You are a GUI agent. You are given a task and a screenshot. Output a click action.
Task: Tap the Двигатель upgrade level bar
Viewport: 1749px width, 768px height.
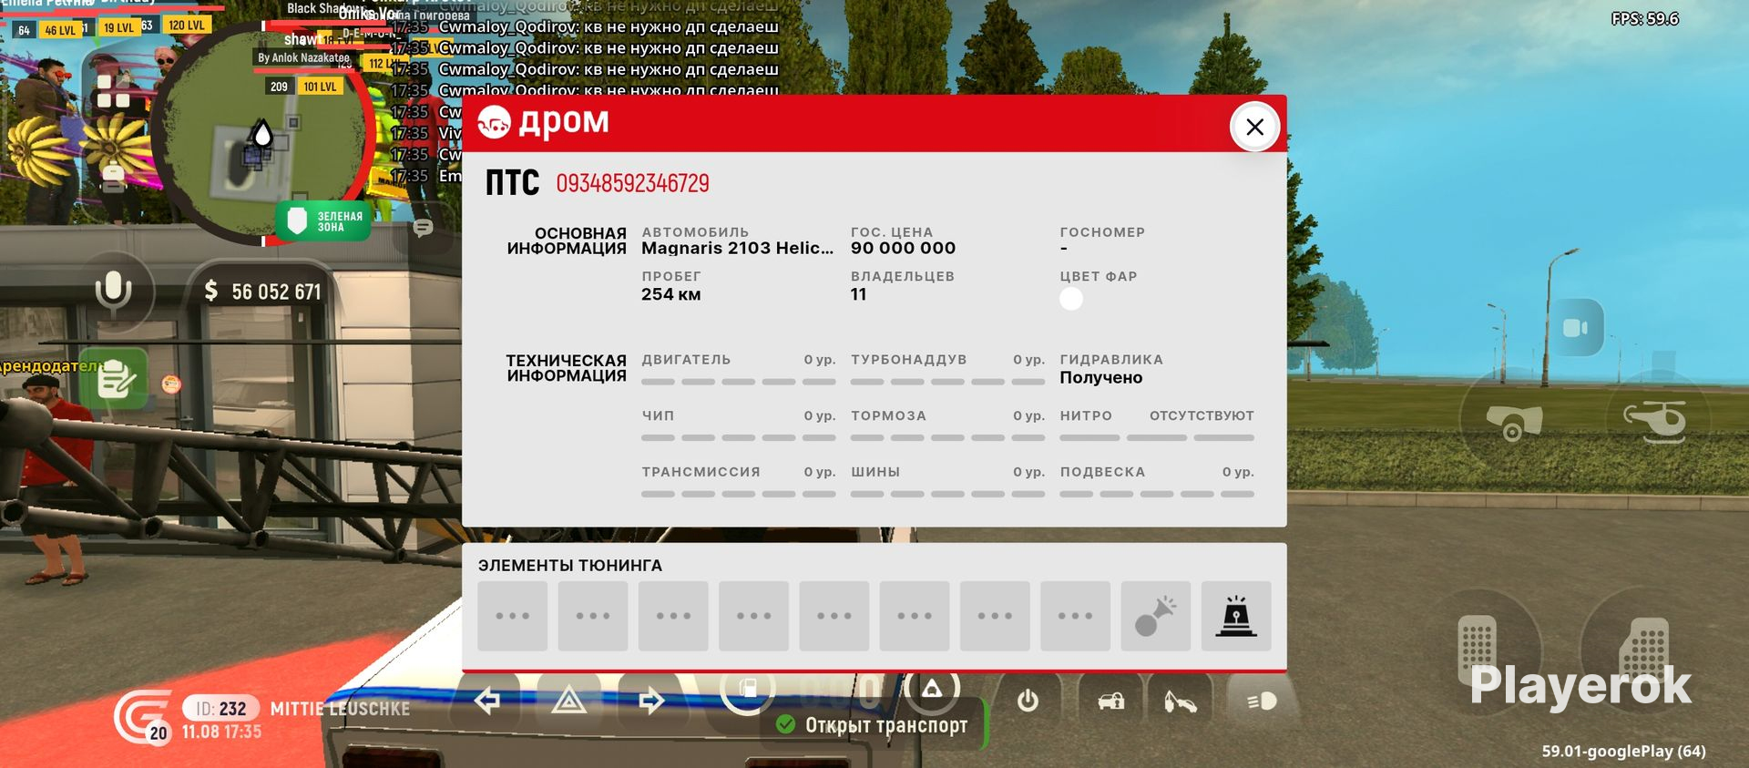pyautogui.click(x=739, y=382)
